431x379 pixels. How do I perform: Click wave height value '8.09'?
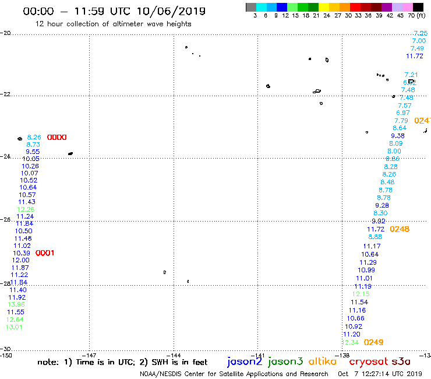(396, 143)
